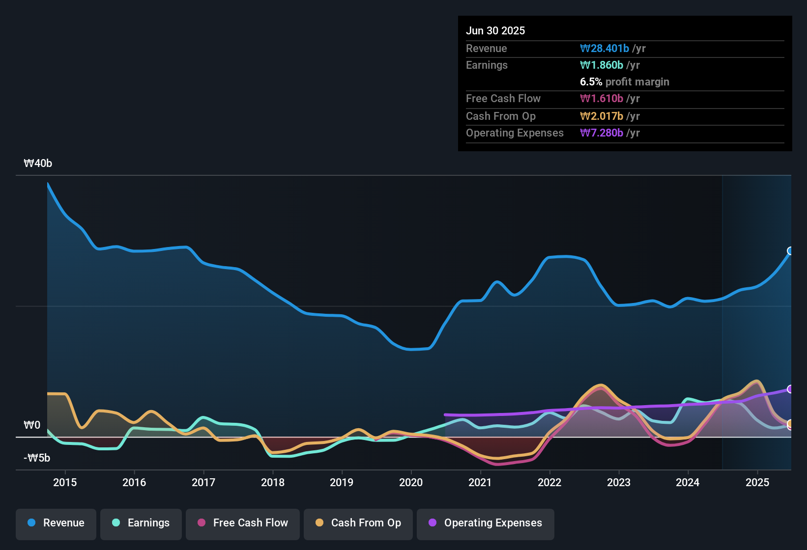Click the ₩1.610b Free Cash Flow value
This screenshot has width=807, height=550.
602,98
